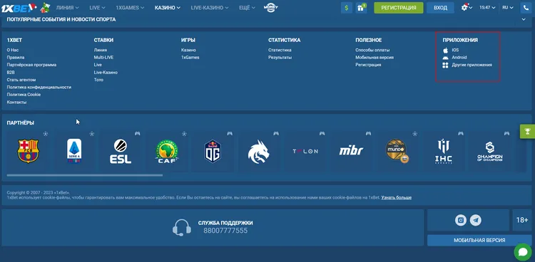Open the Способы оплаты link

[x=372, y=50]
